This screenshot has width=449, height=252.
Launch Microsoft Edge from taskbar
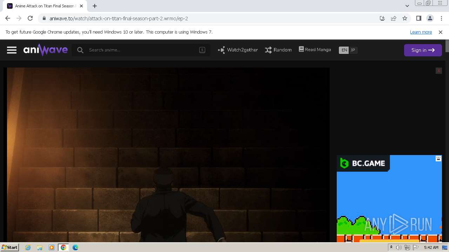pos(75,247)
